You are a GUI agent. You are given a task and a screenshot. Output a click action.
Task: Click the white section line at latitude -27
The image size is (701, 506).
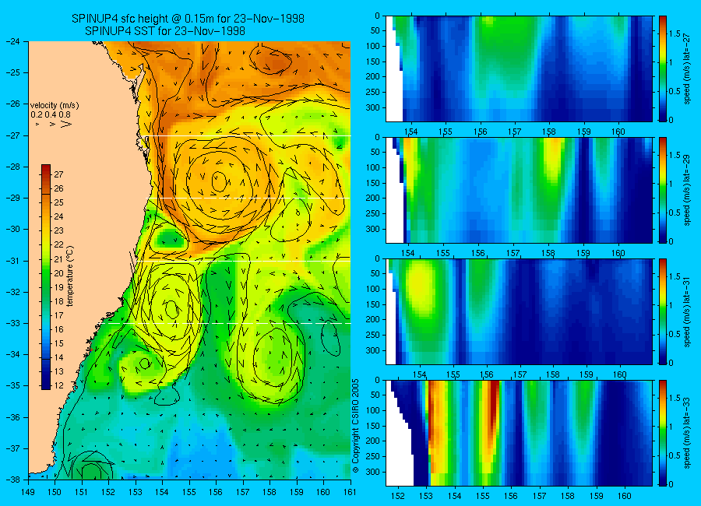[x=248, y=135]
